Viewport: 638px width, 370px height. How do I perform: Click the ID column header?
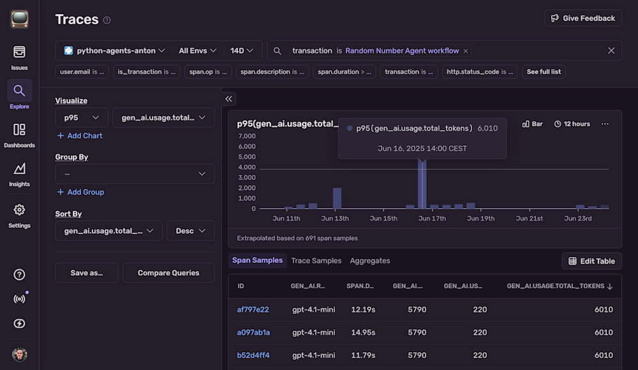pos(241,286)
